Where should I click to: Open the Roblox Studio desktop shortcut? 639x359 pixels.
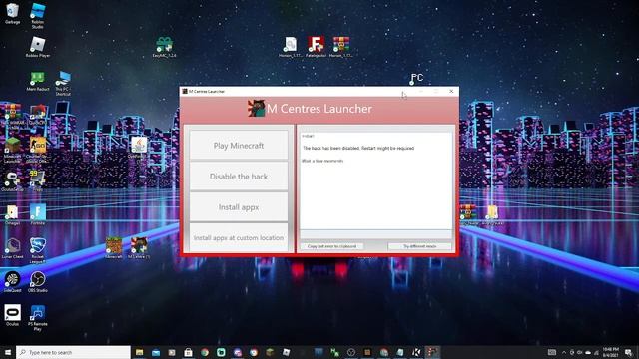point(38,15)
